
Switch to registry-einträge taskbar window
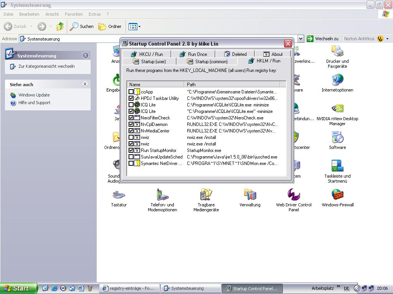130,288
